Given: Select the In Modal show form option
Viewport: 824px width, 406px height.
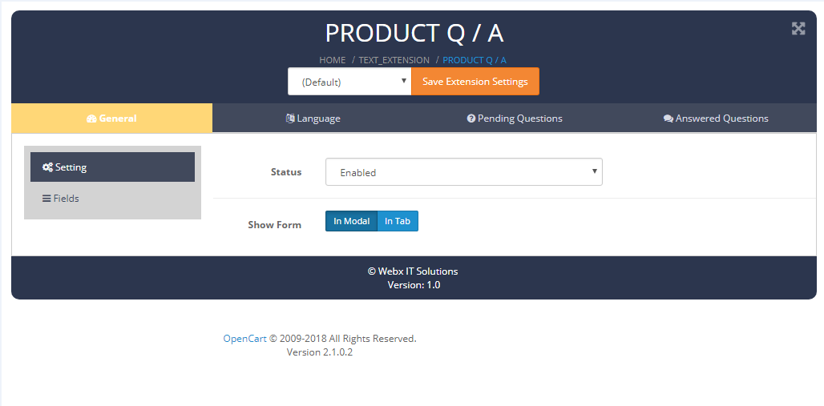Looking at the screenshot, I should click(352, 221).
